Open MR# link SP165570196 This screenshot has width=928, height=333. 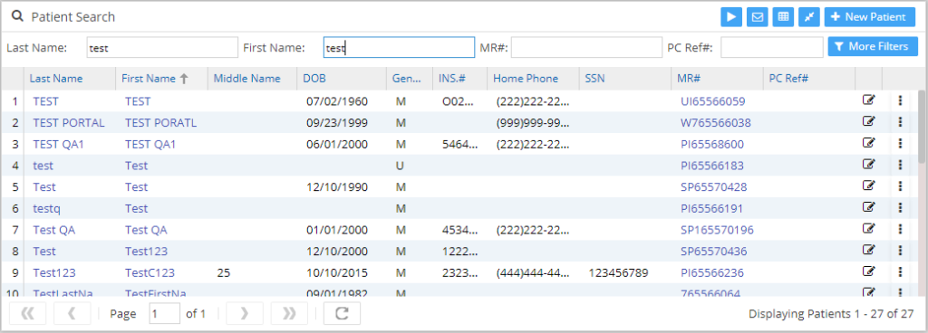coord(717,230)
